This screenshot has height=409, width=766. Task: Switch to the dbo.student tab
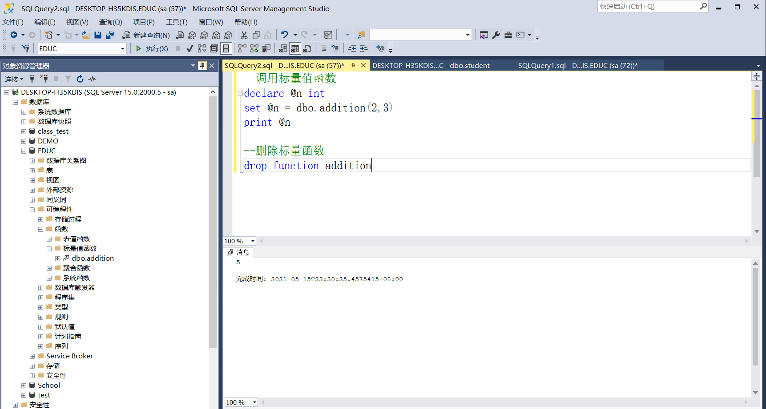[x=431, y=65]
